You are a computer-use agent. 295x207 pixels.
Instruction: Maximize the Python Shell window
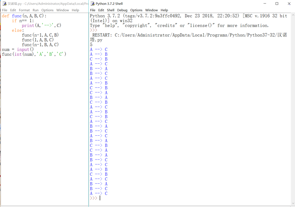[277, 4]
